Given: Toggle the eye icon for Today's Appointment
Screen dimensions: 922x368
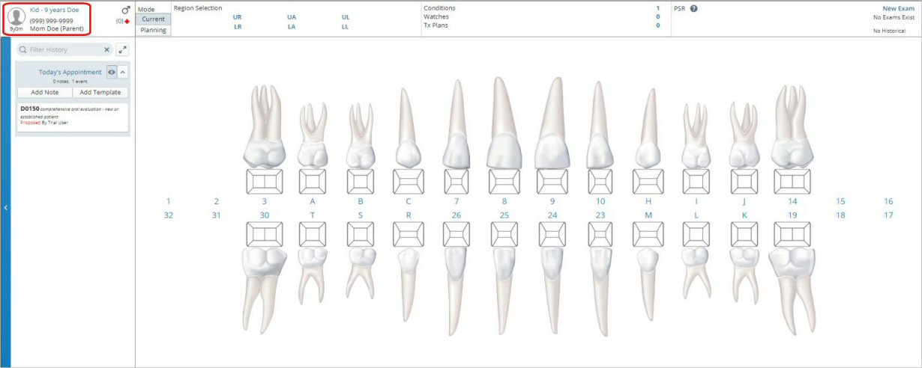Looking at the screenshot, I should click(x=111, y=72).
